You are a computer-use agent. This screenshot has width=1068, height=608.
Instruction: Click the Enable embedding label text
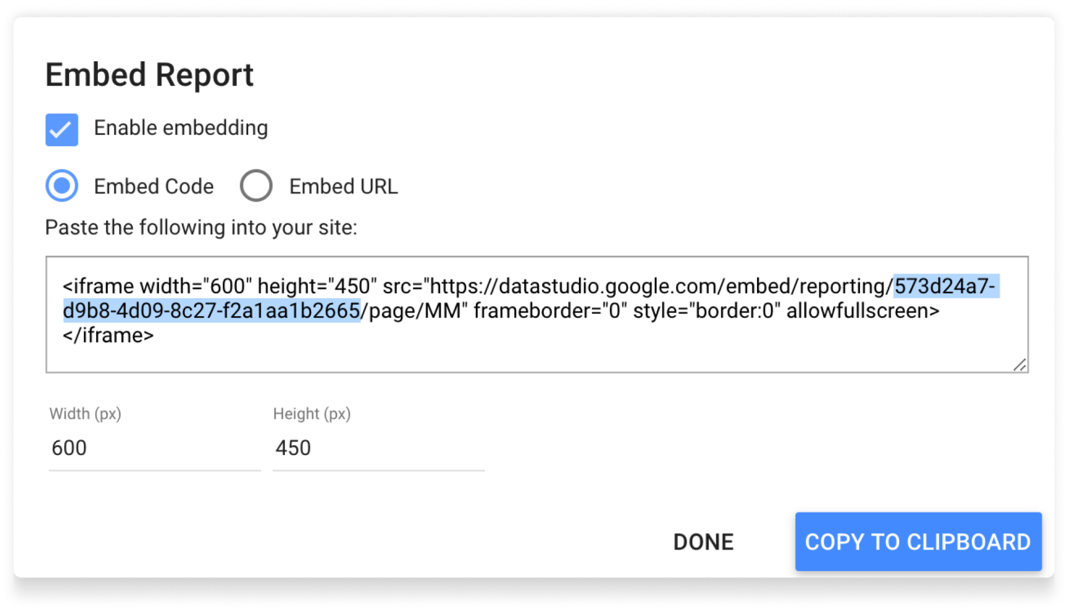tap(181, 128)
